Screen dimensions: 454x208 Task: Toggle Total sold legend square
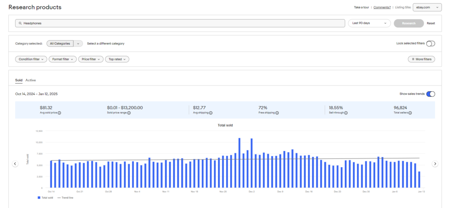click(x=39, y=197)
